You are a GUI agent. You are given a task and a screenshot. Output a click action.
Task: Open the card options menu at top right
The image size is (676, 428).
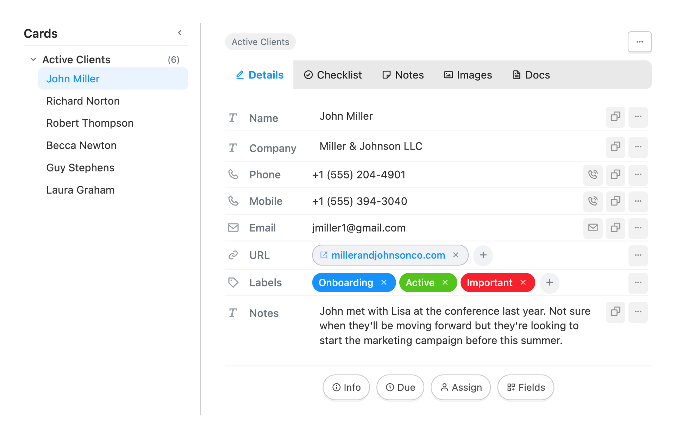[639, 42]
